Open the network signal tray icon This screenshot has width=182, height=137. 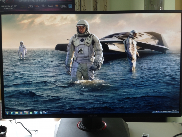pos(168,111)
